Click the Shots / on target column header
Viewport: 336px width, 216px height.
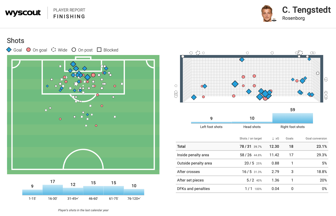(251, 138)
